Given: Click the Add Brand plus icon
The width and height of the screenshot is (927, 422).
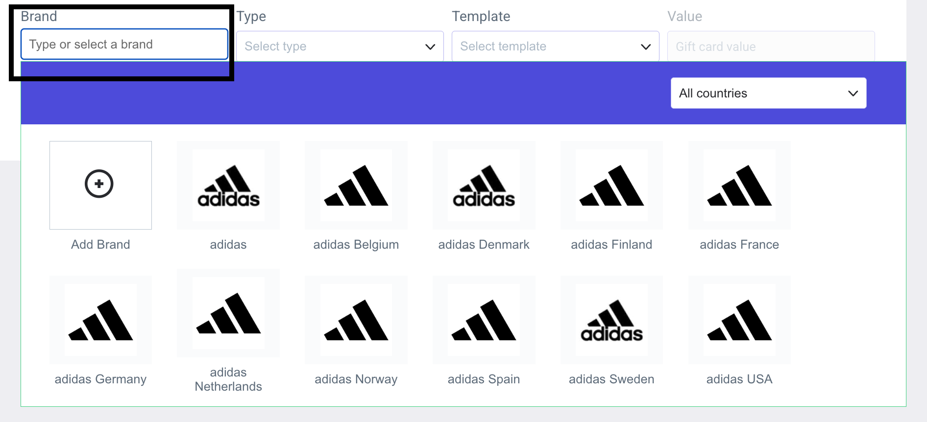Looking at the screenshot, I should [x=99, y=184].
